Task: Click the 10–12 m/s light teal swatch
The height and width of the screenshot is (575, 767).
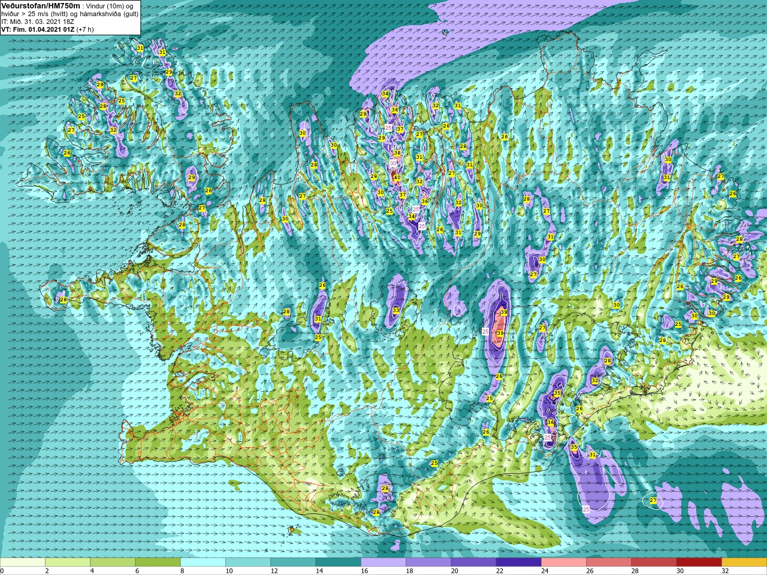Action: (x=248, y=562)
